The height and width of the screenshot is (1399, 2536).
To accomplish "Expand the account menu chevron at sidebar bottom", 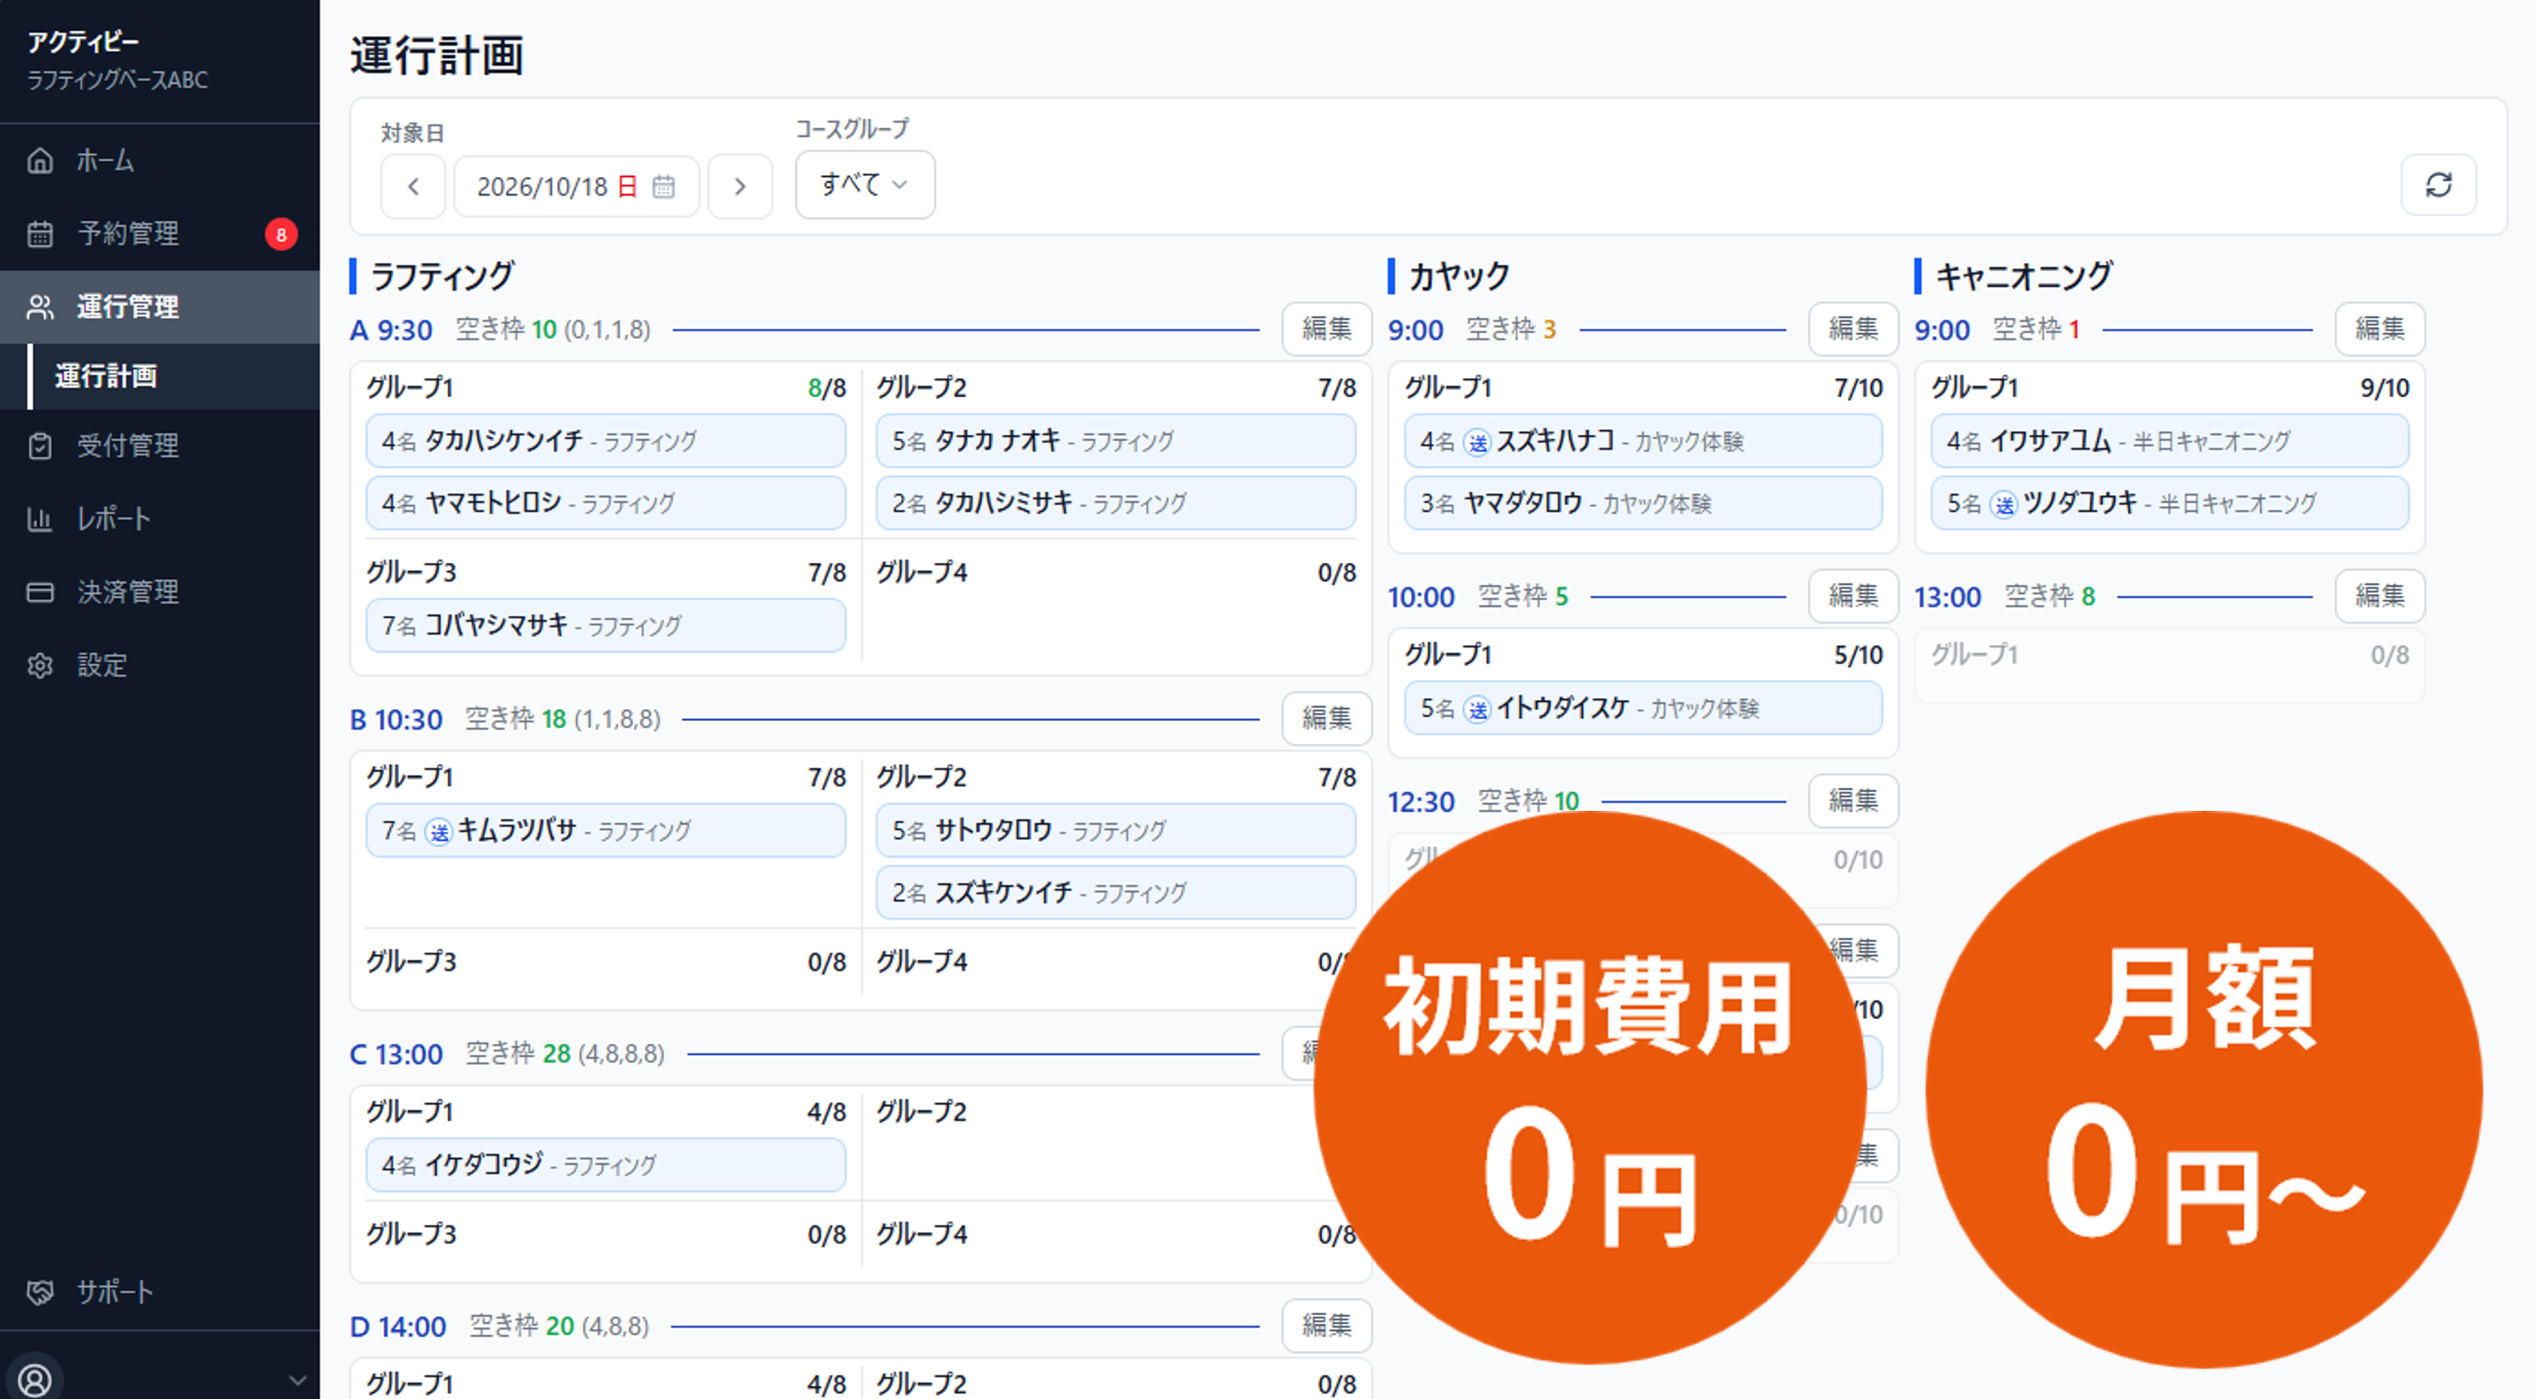I will click(x=297, y=1380).
